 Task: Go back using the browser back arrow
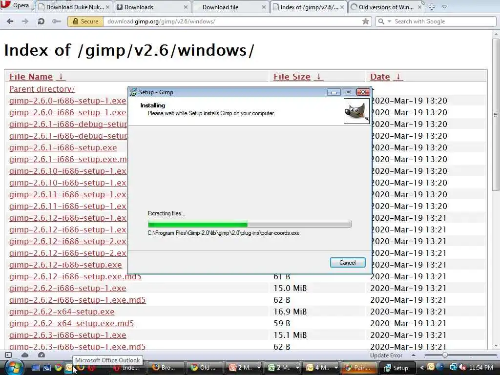(x=10, y=21)
